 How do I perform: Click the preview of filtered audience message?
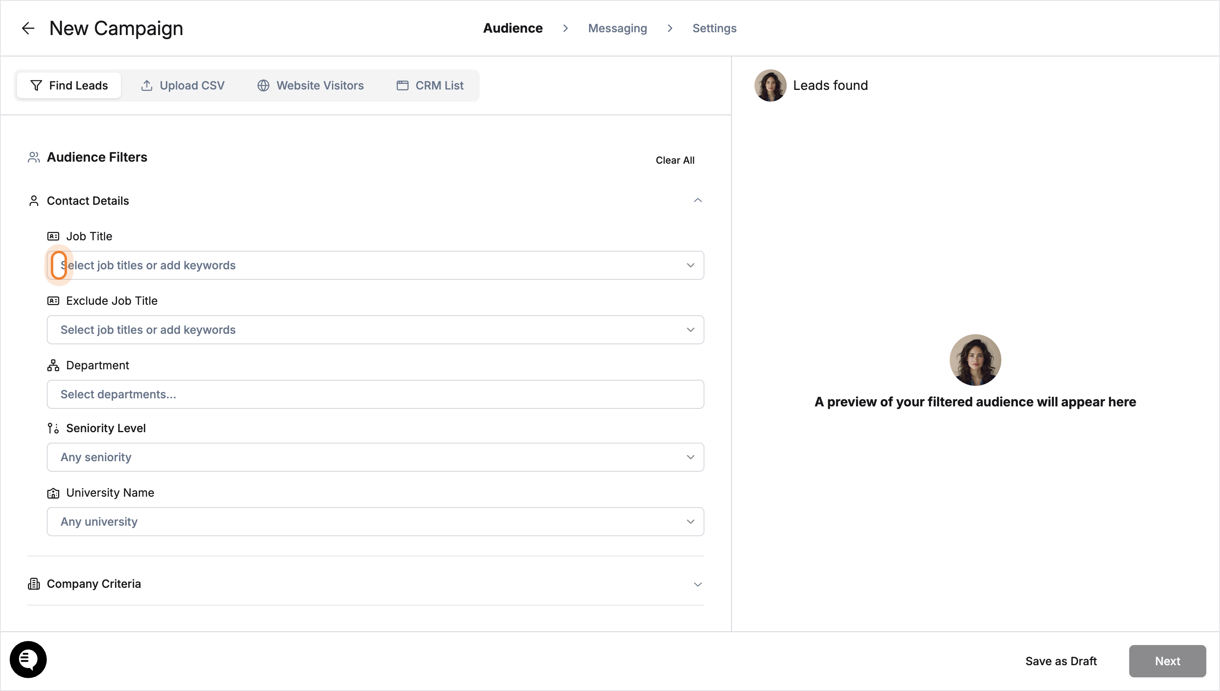point(975,402)
